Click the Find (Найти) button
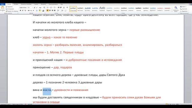192x108 pixels. coord(183,7)
